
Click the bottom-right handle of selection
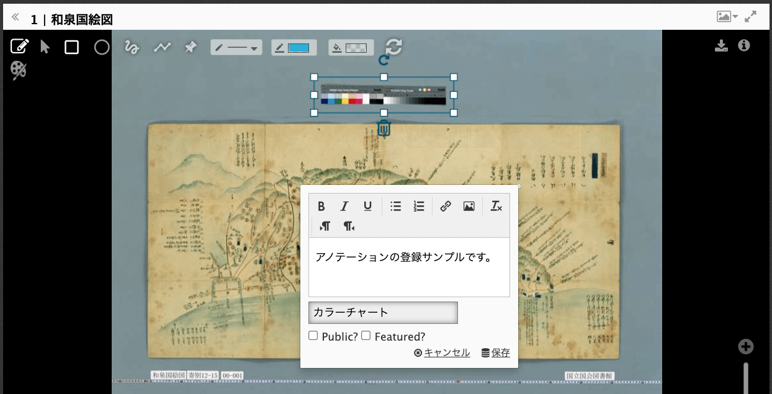[x=454, y=113]
